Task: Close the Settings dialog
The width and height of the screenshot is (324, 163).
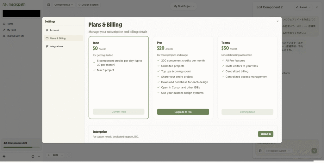Action: click(x=277, y=21)
